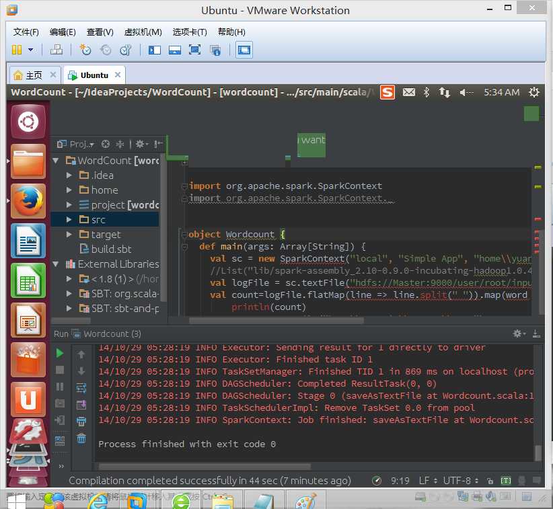
Task: Click the up arrow in console toolbar
Action: pyautogui.click(x=81, y=354)
